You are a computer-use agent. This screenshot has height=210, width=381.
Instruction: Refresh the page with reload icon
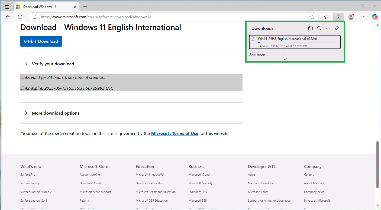[20, 17]
